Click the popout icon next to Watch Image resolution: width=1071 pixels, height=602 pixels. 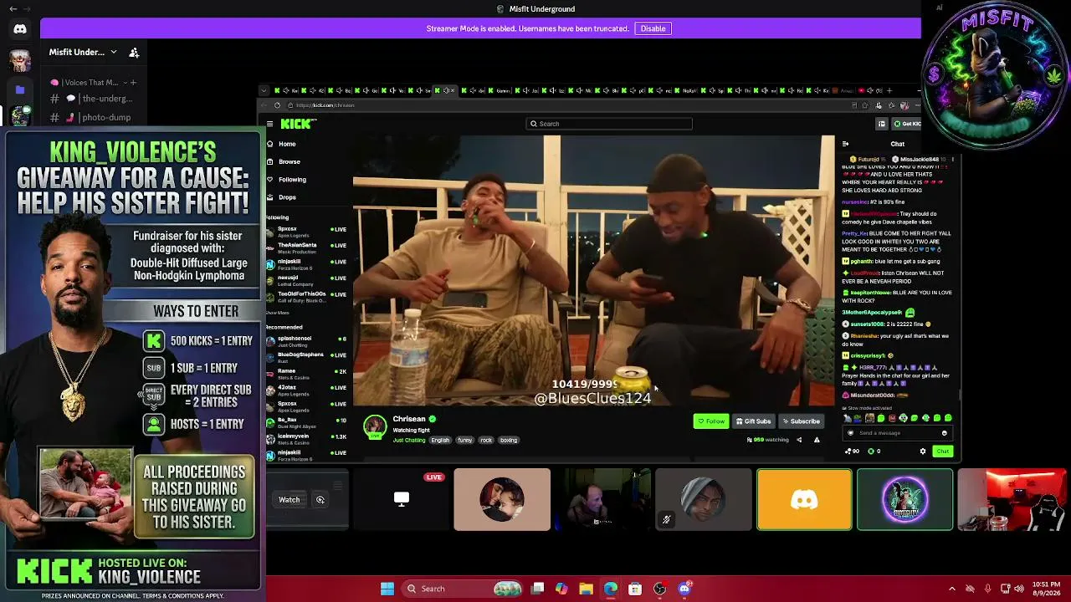[320, 500]
